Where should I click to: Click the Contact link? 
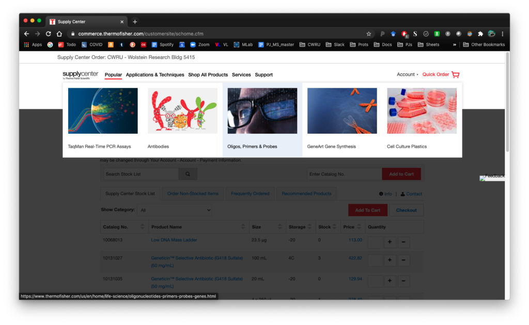(x=411, y=194)
